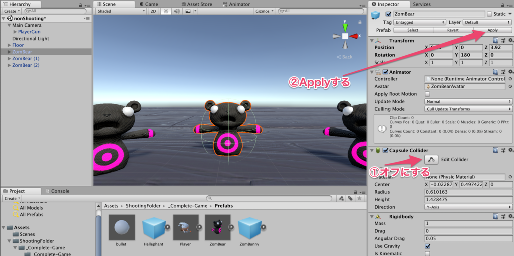Click prefab Select button
The height and width of the screenshot is (256, 514).
tap(413, 30)
